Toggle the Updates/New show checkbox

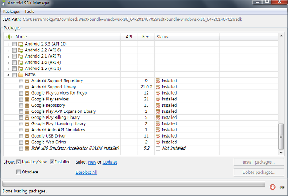click(x=19, y=162)
